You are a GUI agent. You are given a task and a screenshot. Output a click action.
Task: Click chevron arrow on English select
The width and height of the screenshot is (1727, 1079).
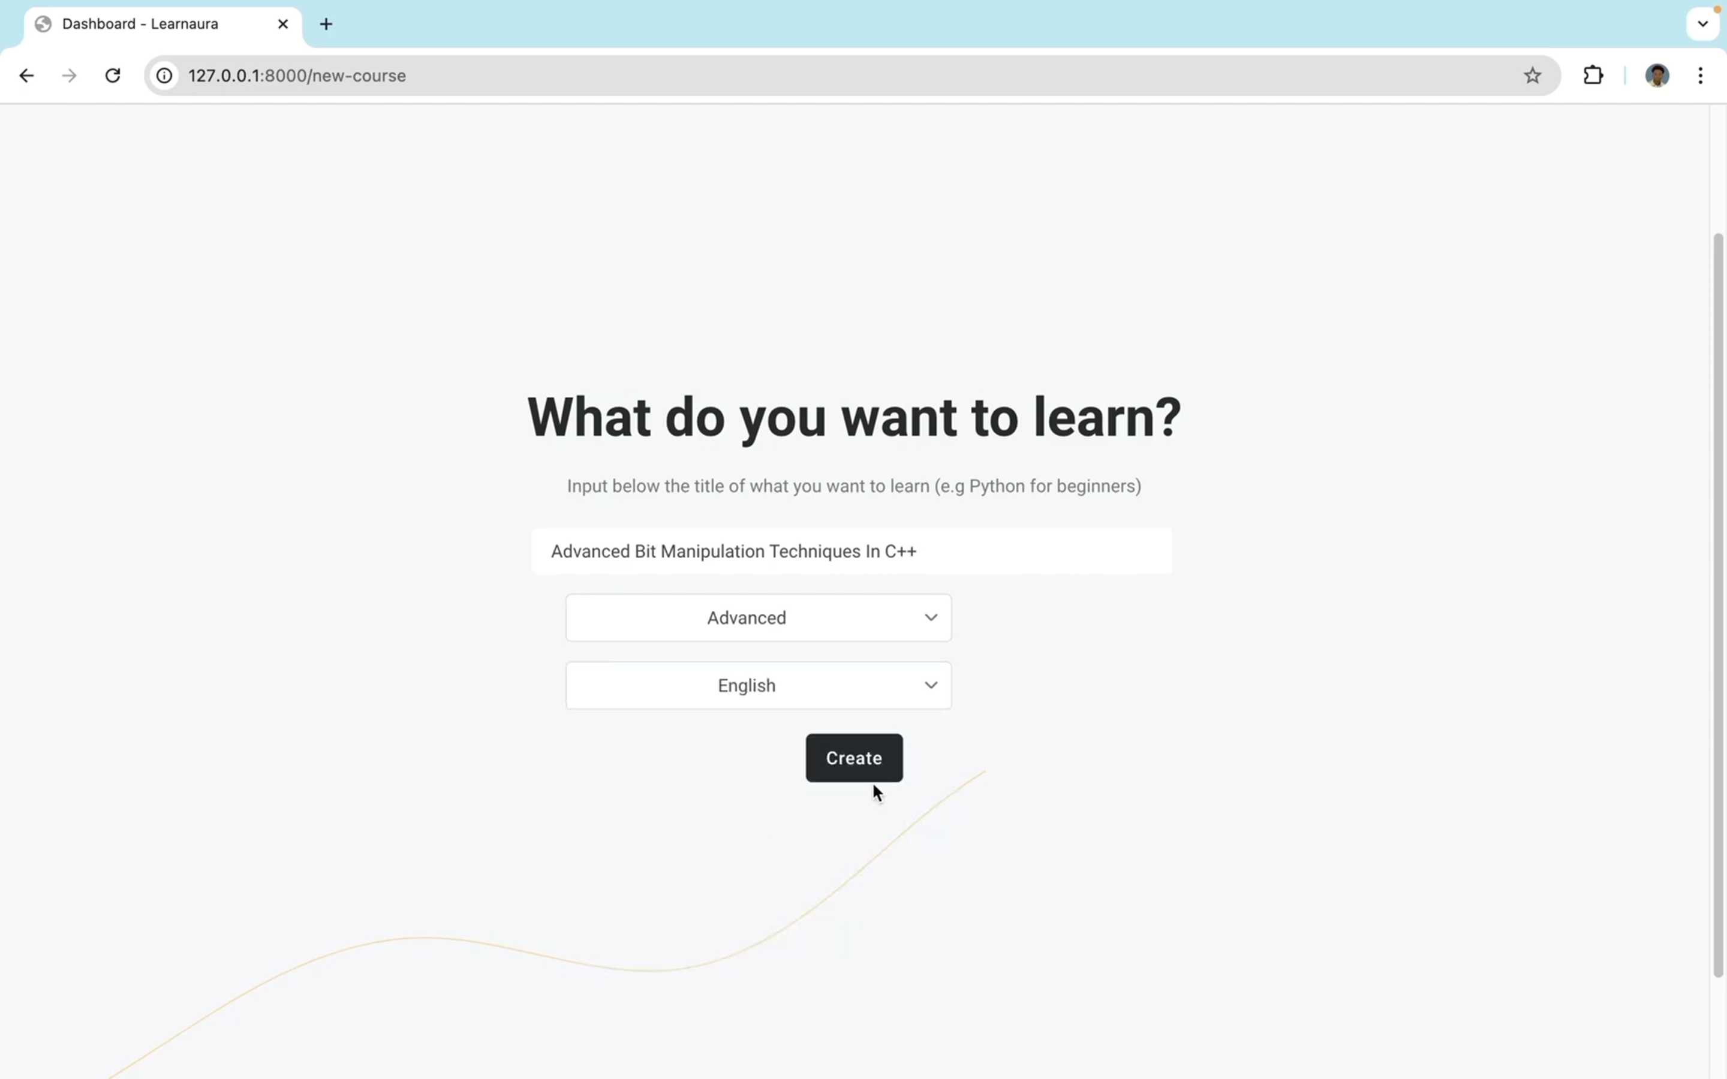(931, 686)
